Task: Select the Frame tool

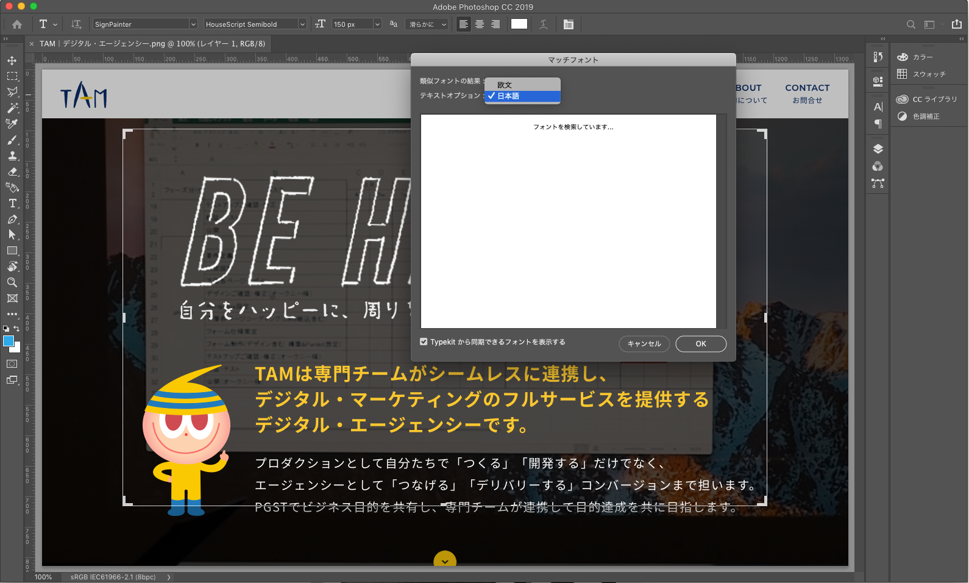Action: (12, 298)
